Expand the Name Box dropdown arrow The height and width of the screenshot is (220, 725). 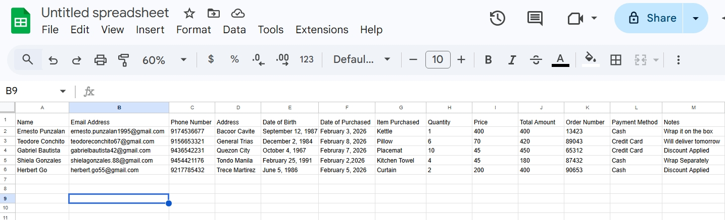coord(63,91)
